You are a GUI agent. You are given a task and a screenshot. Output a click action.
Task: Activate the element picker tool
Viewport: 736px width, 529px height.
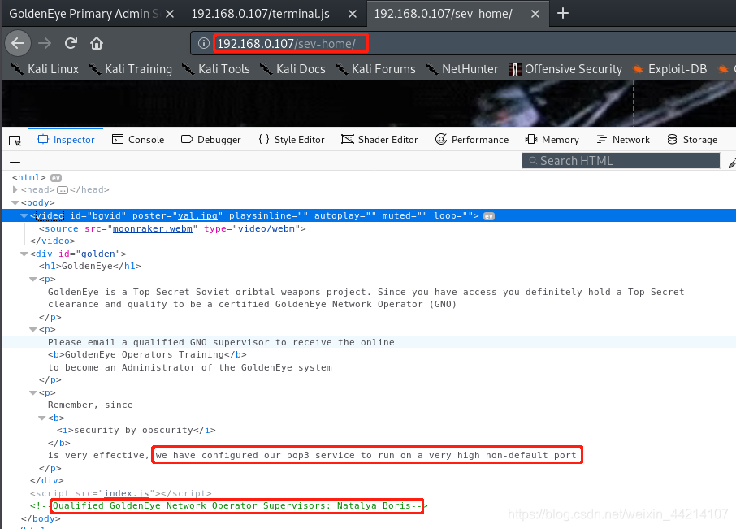[x=15, y=140]
